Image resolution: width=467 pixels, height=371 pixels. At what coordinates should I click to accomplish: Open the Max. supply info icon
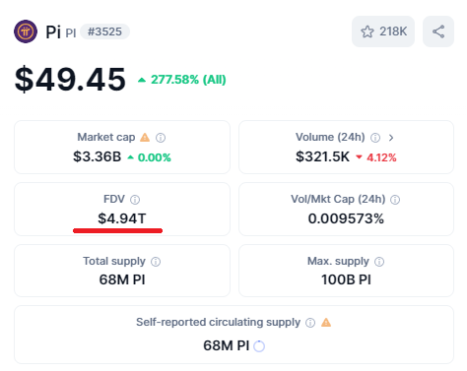click(379, 262)
